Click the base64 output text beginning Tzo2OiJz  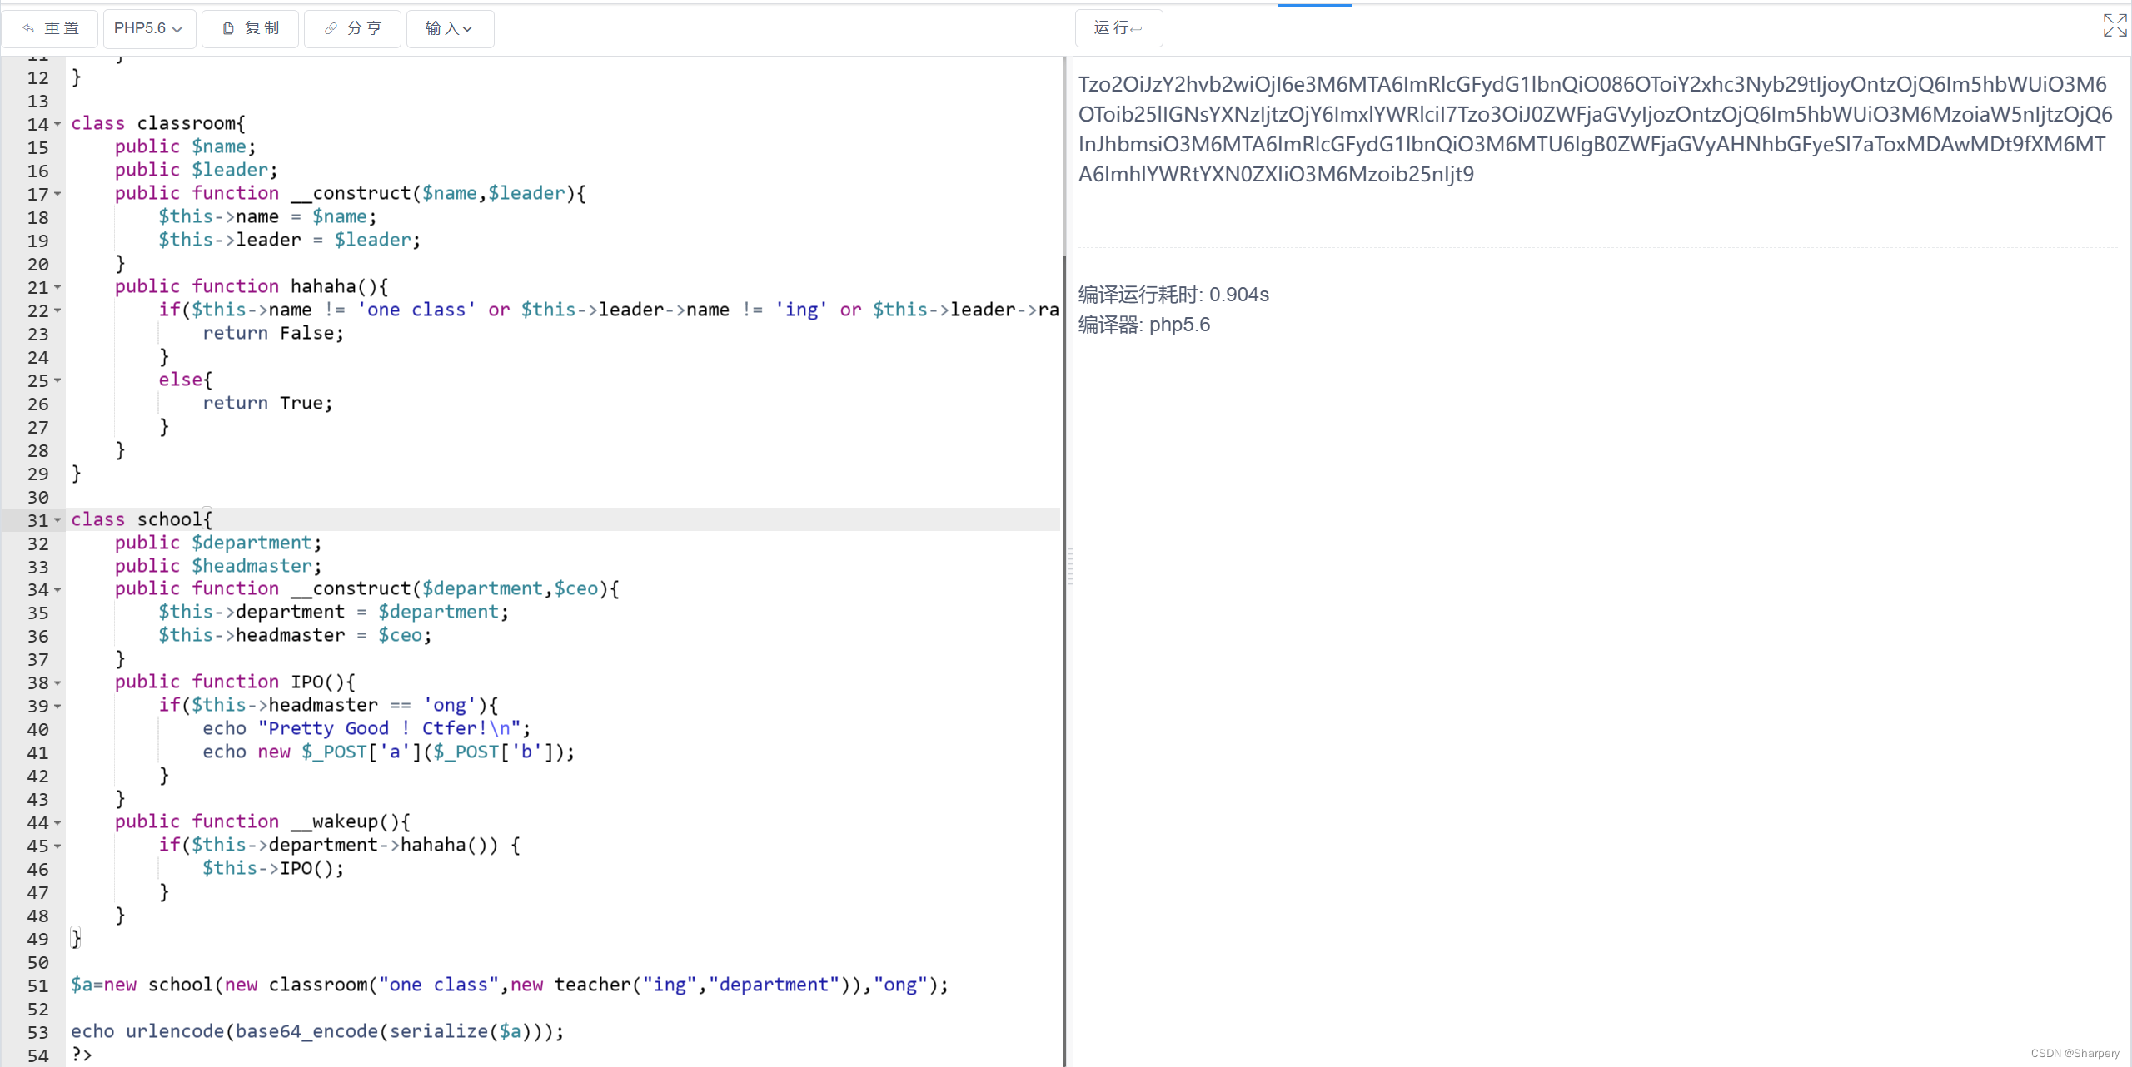tap(1595, 129)
